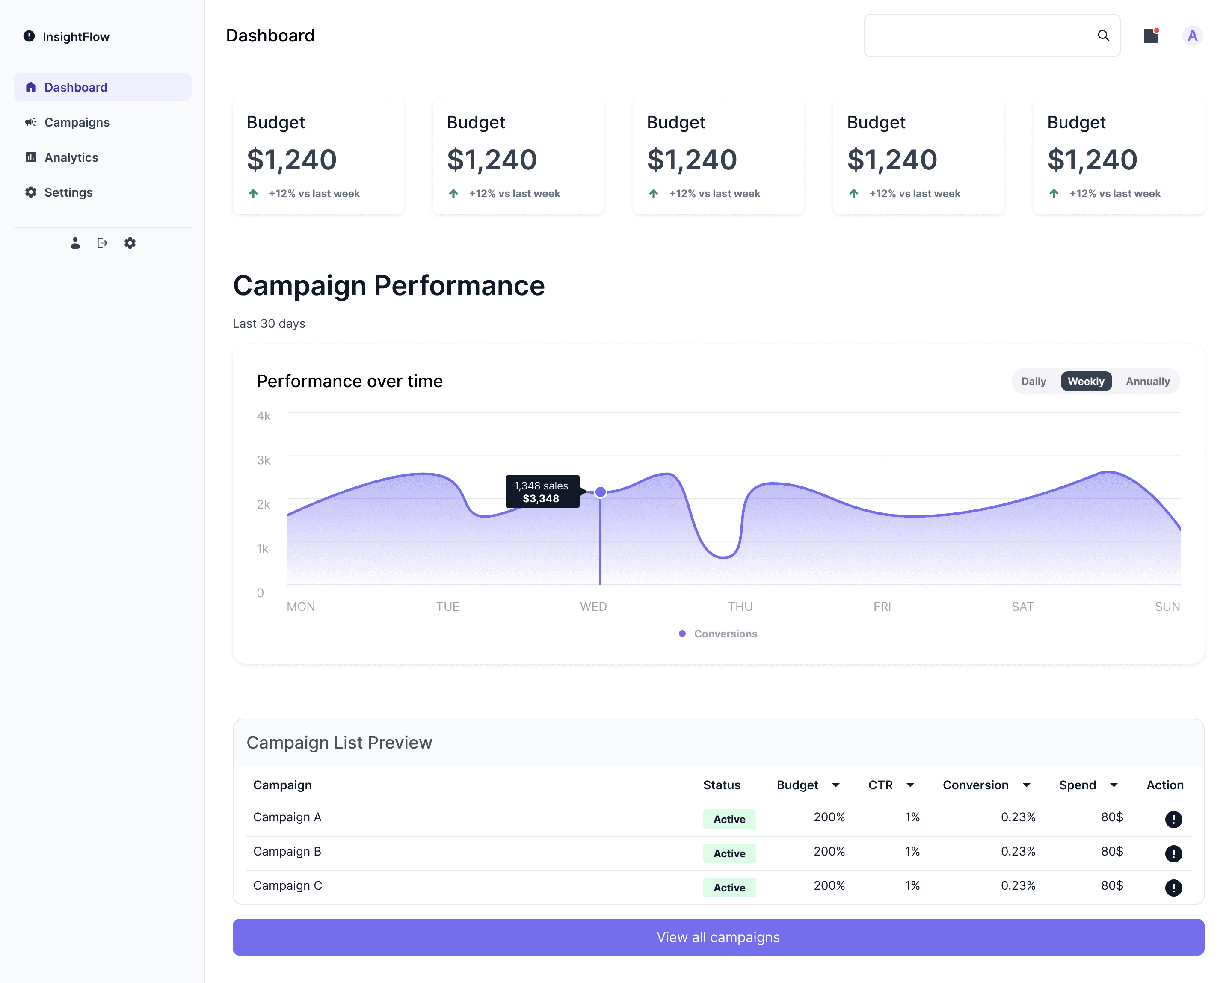Screen dimensions: 1232x983
Task: Open Campaigns in the sidebar
Action: (77, 122)
